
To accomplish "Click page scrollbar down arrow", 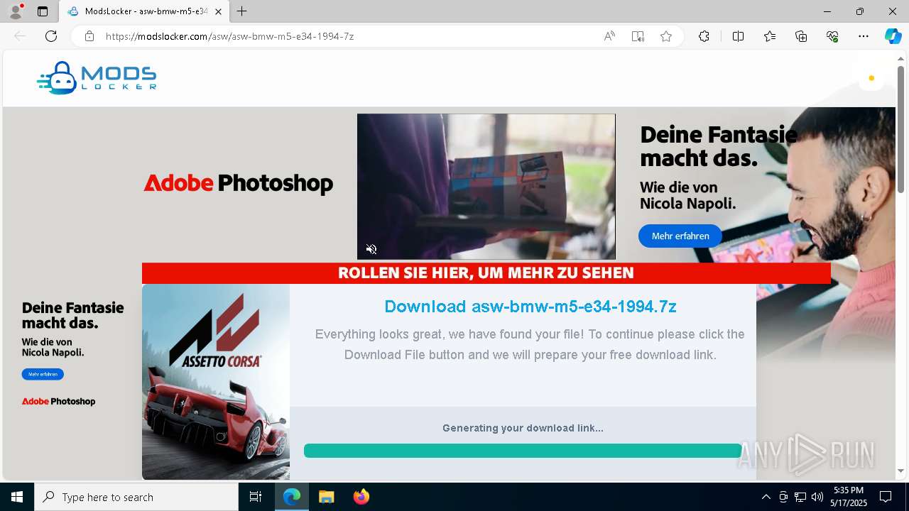I will click(x=900, y=471).
